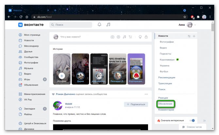Open a new browser tab
The width and height of the screenshot is (219, 135).
pos(55,10)
